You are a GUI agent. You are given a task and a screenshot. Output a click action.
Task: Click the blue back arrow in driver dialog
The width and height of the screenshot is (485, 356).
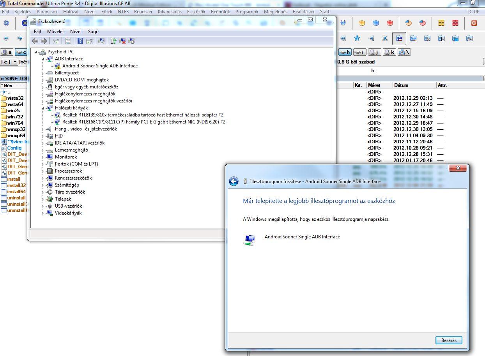234,182
